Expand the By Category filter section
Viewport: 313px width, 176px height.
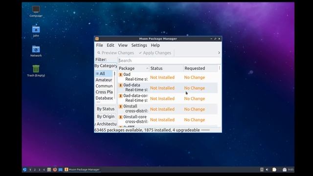tap(106, 66)
